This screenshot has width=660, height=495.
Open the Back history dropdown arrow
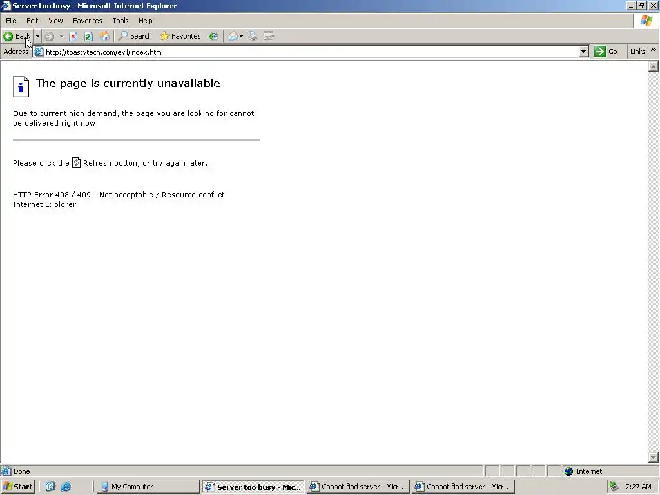[x=37, y=36]
